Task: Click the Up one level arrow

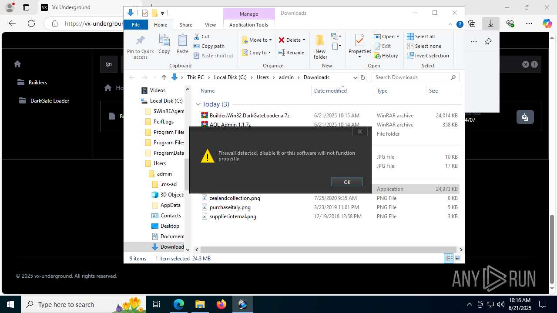Action: (x=164, y=77)
